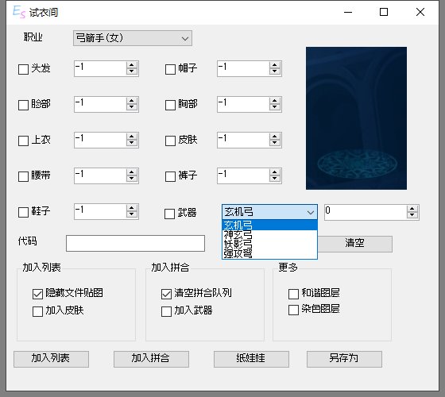Click the 纸娃娃 button
Screen dimensions: 445x397
[x=251, y=359]
